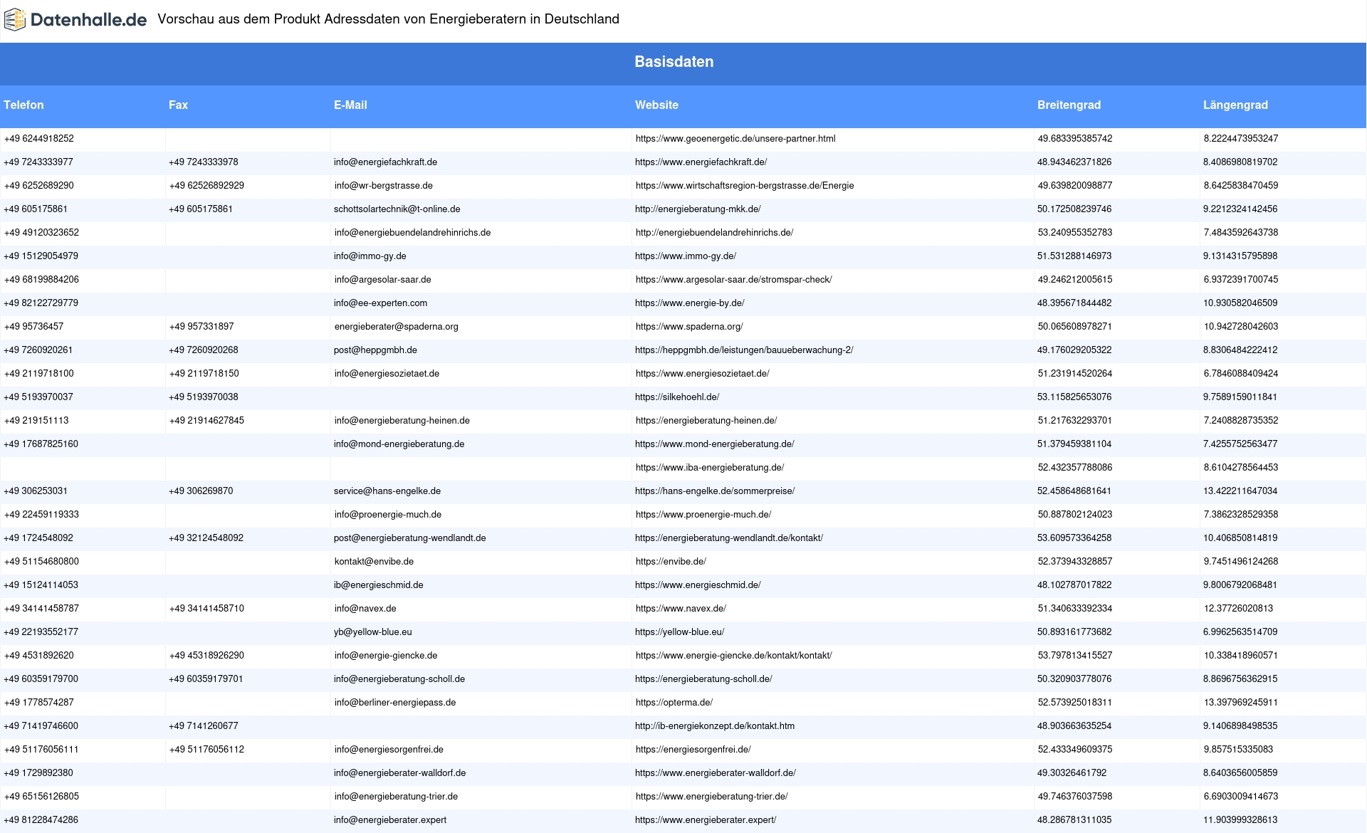Select latitude value 48.102787017822
Viewport: 1367px width, 833px height.
1074,585
